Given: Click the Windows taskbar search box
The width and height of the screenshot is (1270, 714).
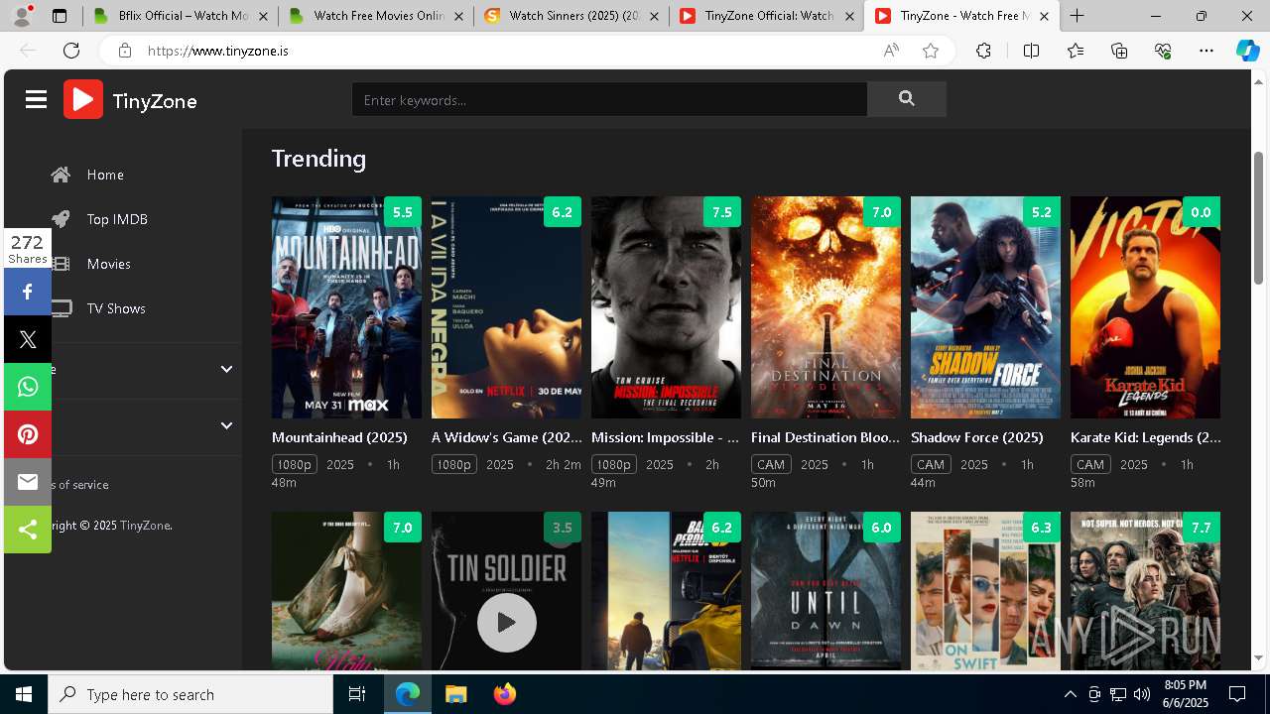Looking at the screenshot, I should point(190,694).
